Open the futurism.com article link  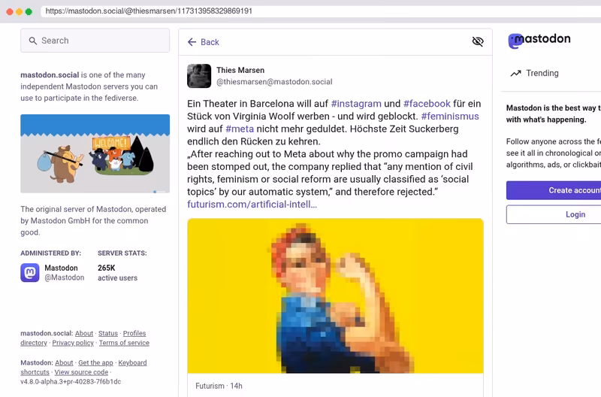pyautogui.click(x=252, y=205)
